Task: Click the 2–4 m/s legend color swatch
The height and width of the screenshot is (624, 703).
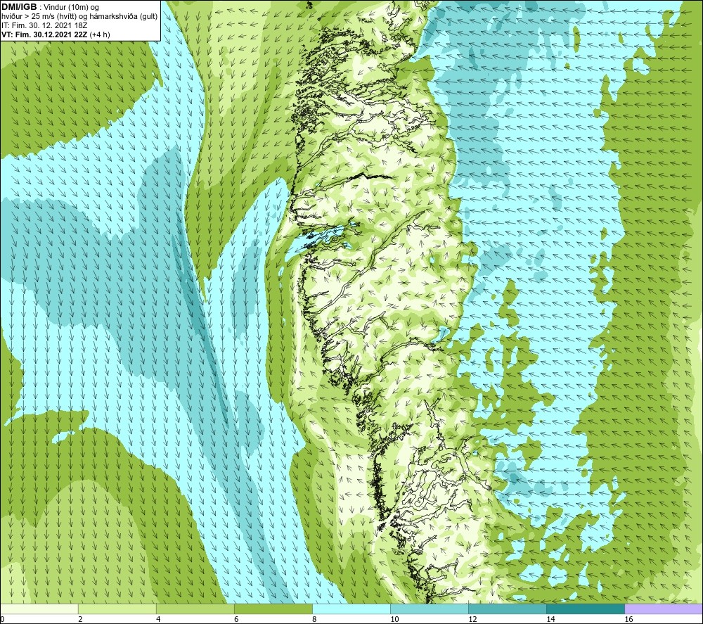Action: coord(117,609)
